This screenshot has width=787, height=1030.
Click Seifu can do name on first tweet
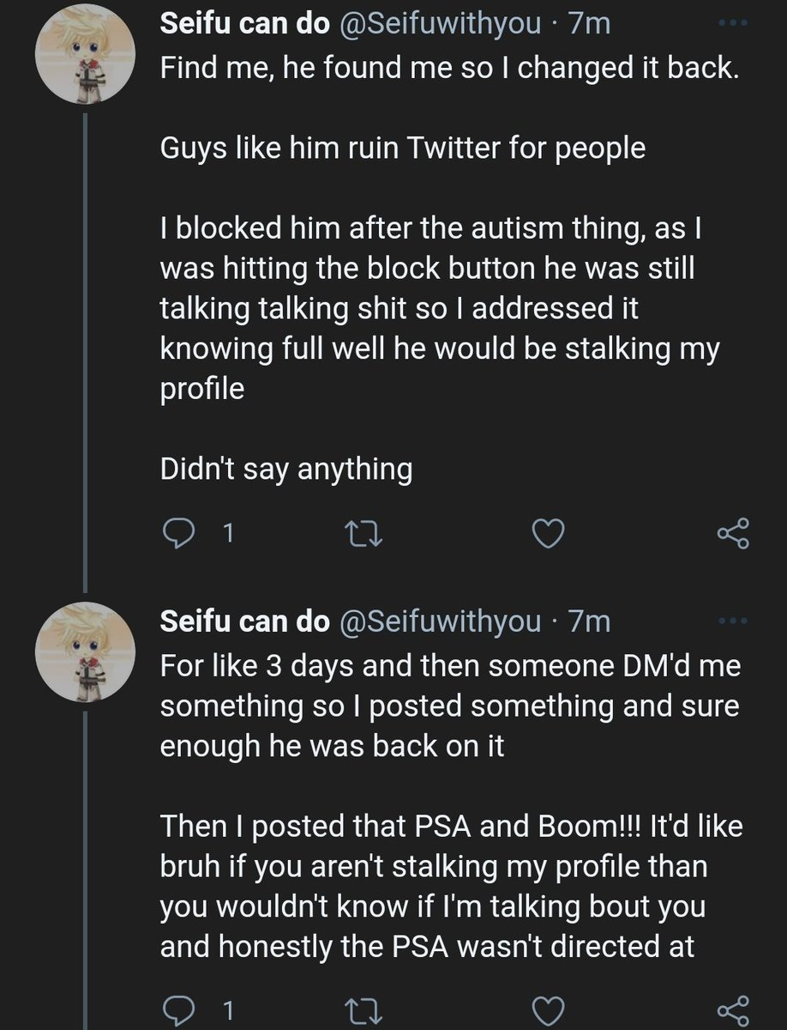[x=245, y=26]
